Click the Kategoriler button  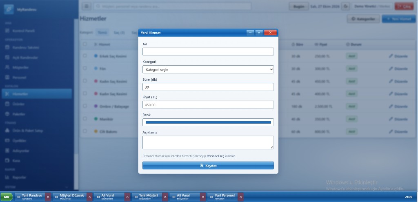click(363, 19)
